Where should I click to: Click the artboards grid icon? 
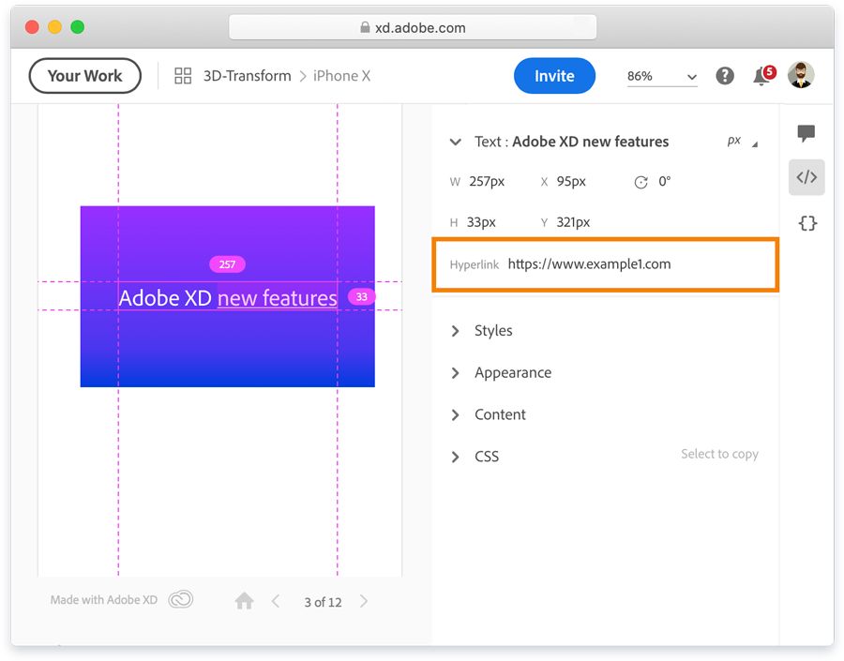tap(183, 76)
